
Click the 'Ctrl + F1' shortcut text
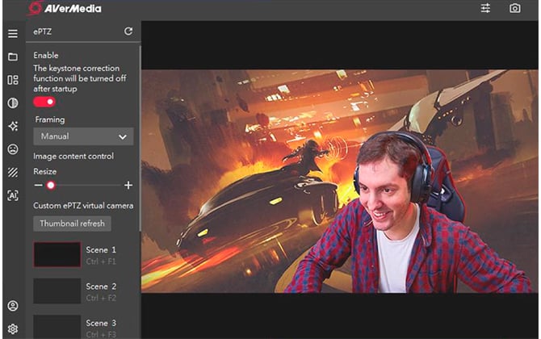click(101, 262)
